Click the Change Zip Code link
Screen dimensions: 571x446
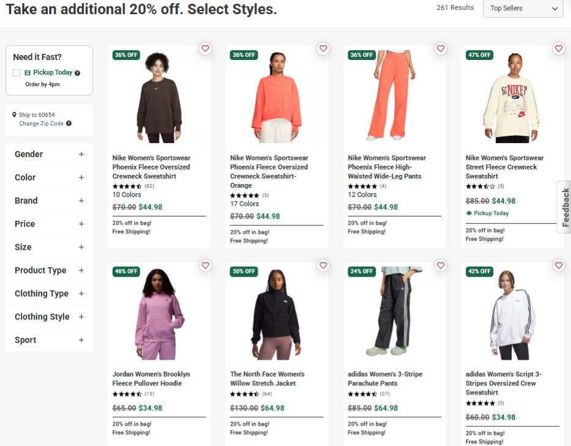(x=41, y=124)
